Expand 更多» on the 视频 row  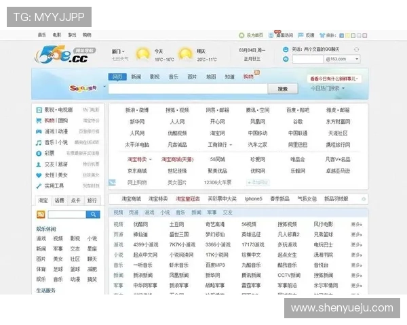tap(357, 224)
